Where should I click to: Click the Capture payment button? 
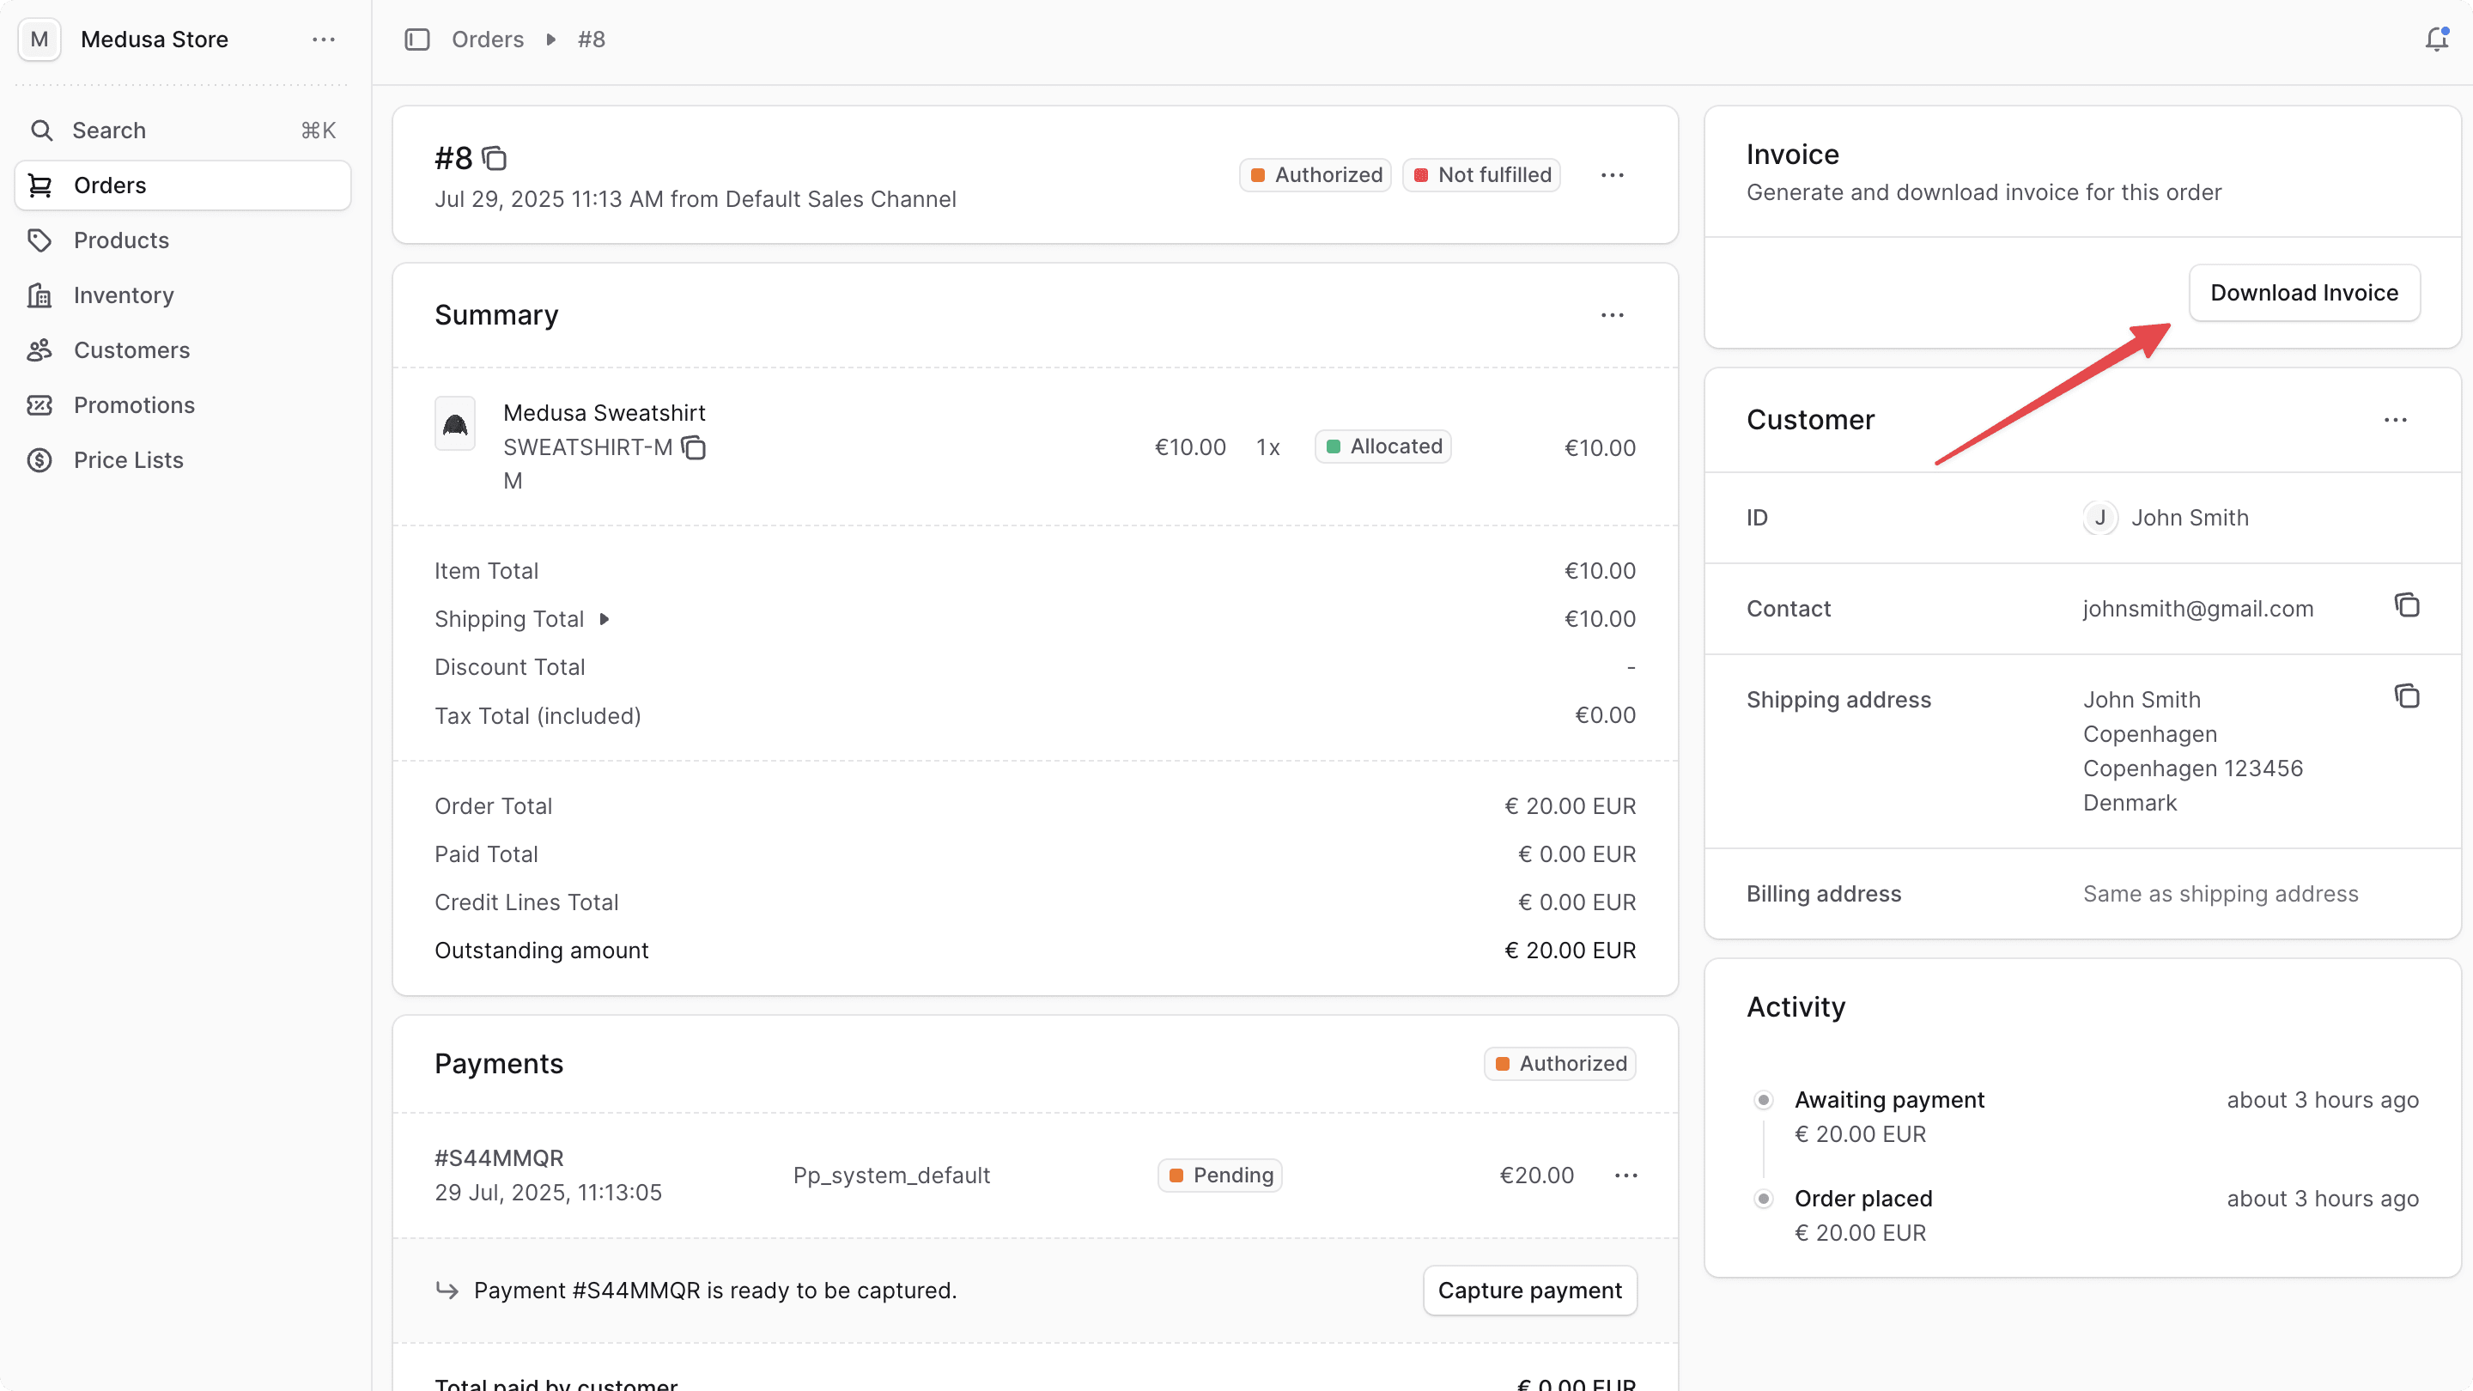[1529, 1291]
